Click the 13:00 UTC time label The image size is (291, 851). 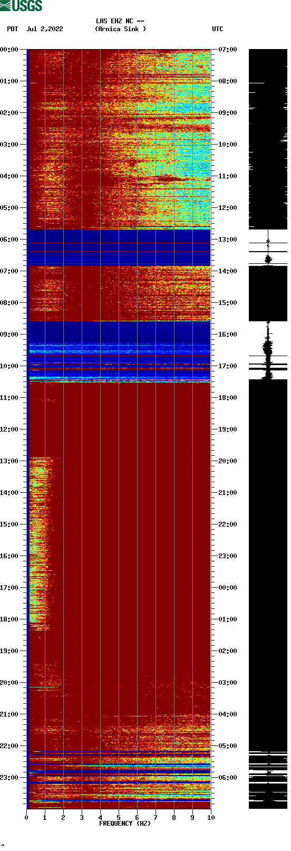tap(228, 240)
